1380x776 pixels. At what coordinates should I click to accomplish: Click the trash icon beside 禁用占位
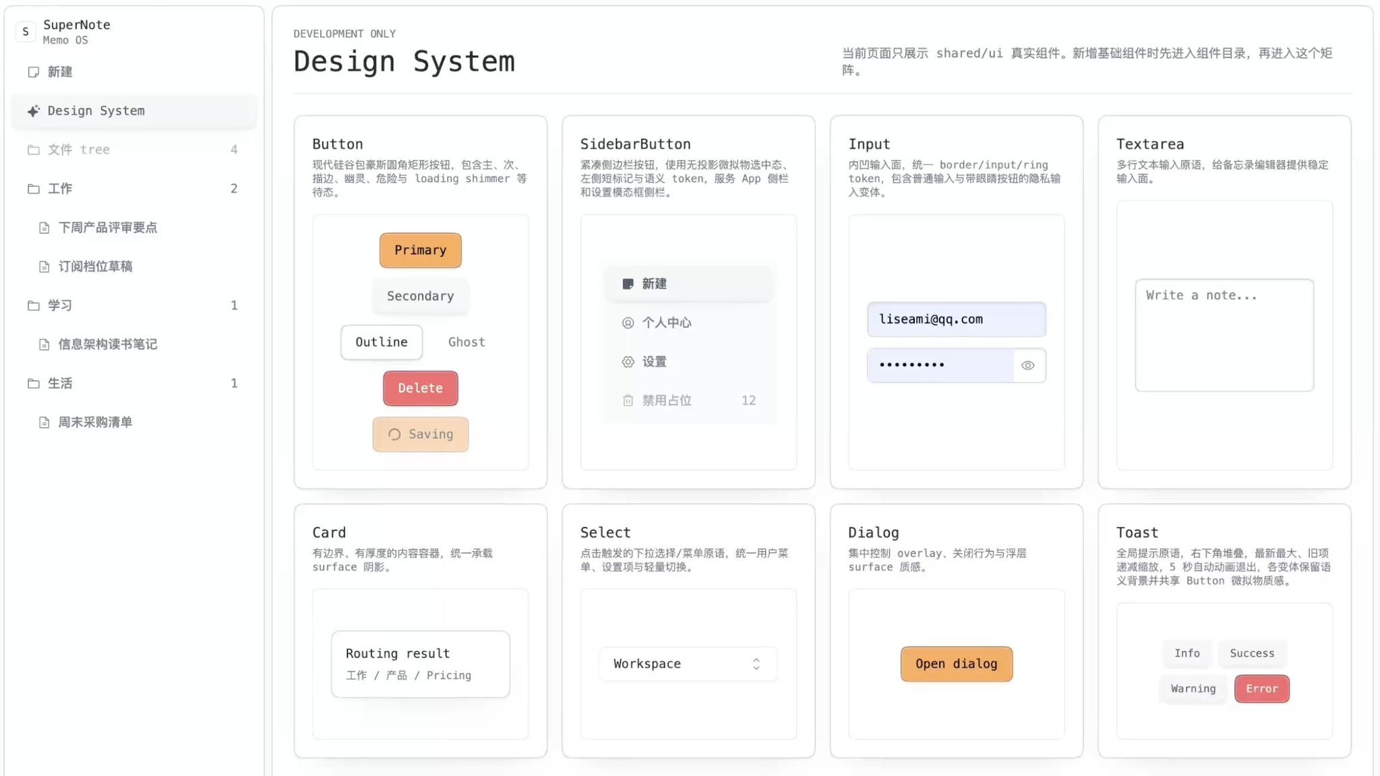[x=628, y=400]
